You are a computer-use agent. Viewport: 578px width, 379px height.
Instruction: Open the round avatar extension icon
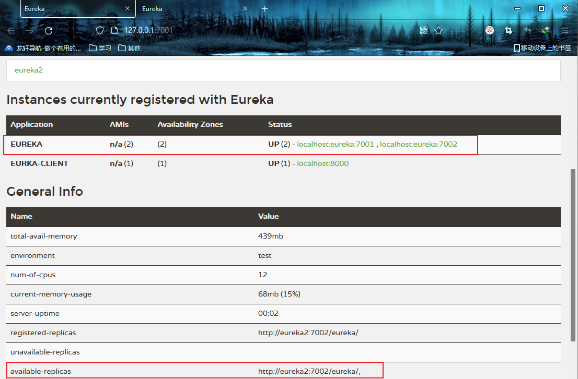490,30
